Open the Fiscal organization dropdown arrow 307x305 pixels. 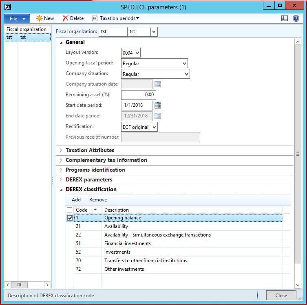point(154,31)
